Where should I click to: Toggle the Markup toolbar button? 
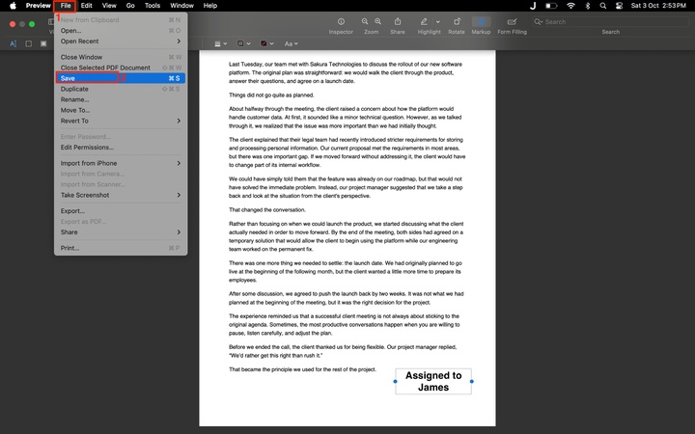(481, 21)
